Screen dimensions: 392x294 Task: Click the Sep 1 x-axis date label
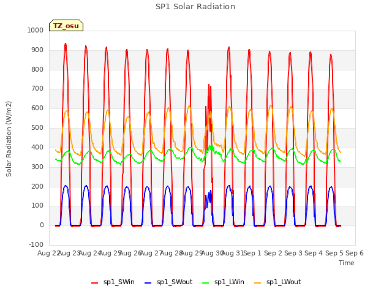click(252, 253)
